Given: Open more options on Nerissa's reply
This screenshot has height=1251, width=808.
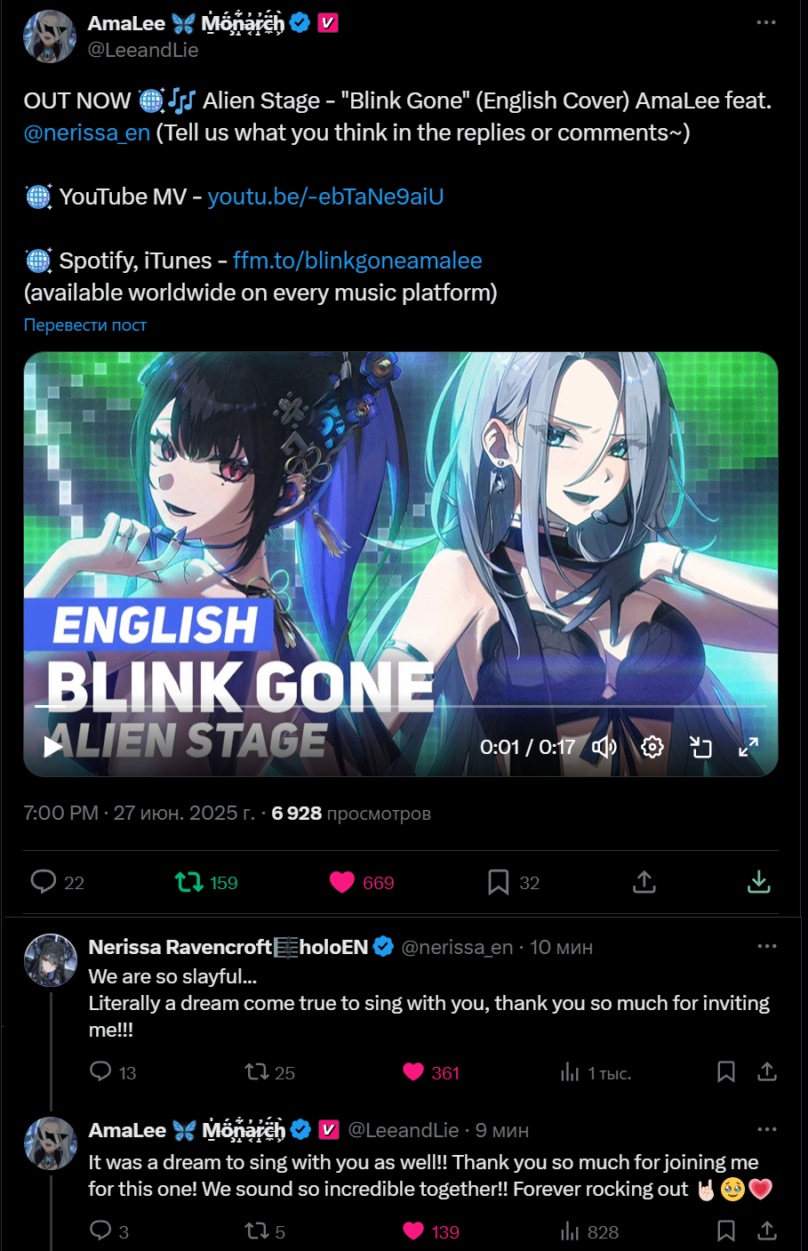Looking at the screenshot, I should tap(767, 946).
